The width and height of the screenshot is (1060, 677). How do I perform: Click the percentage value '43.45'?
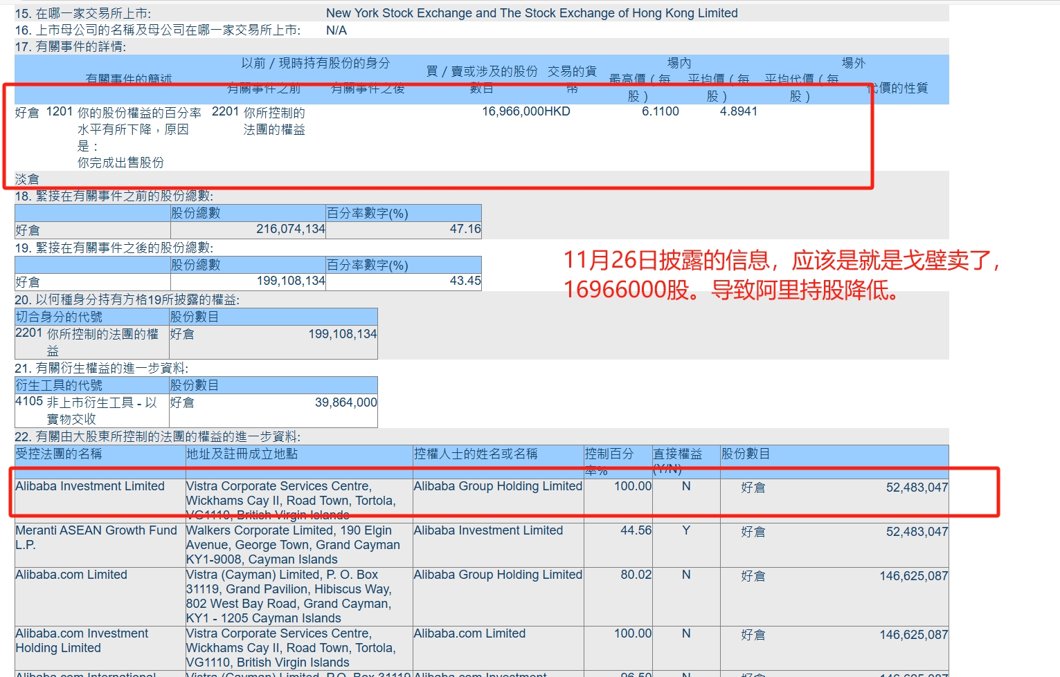click(465, 281)
